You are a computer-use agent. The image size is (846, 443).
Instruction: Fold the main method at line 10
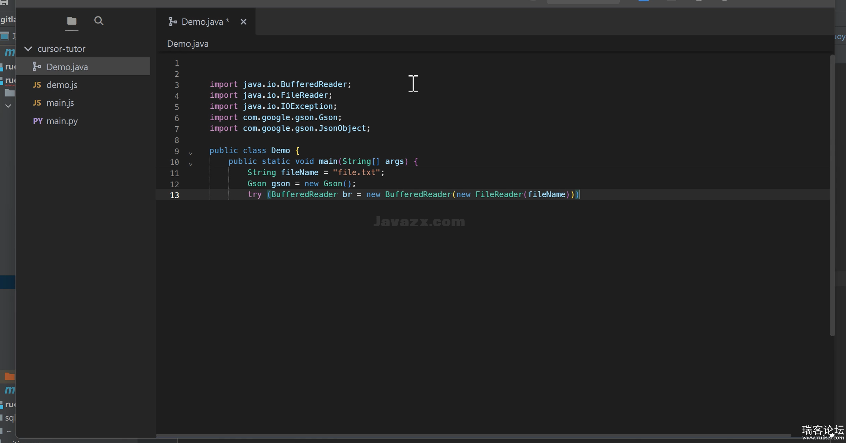point(191,164)
